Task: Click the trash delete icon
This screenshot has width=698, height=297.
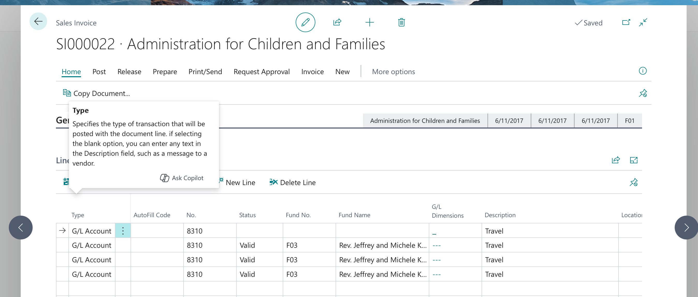Action: [x=401, y=22]
